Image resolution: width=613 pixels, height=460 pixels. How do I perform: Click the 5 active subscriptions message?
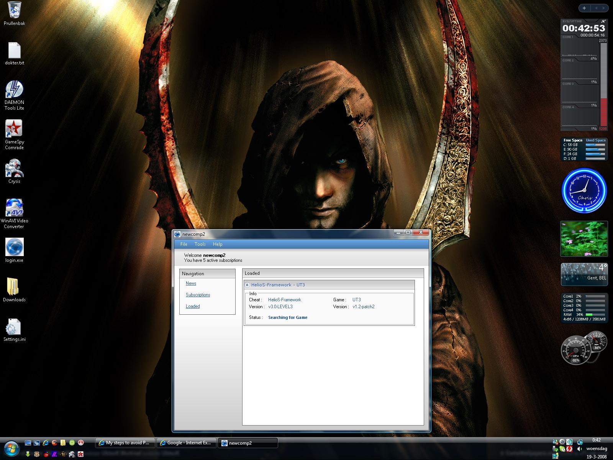(x=213, y=260)
